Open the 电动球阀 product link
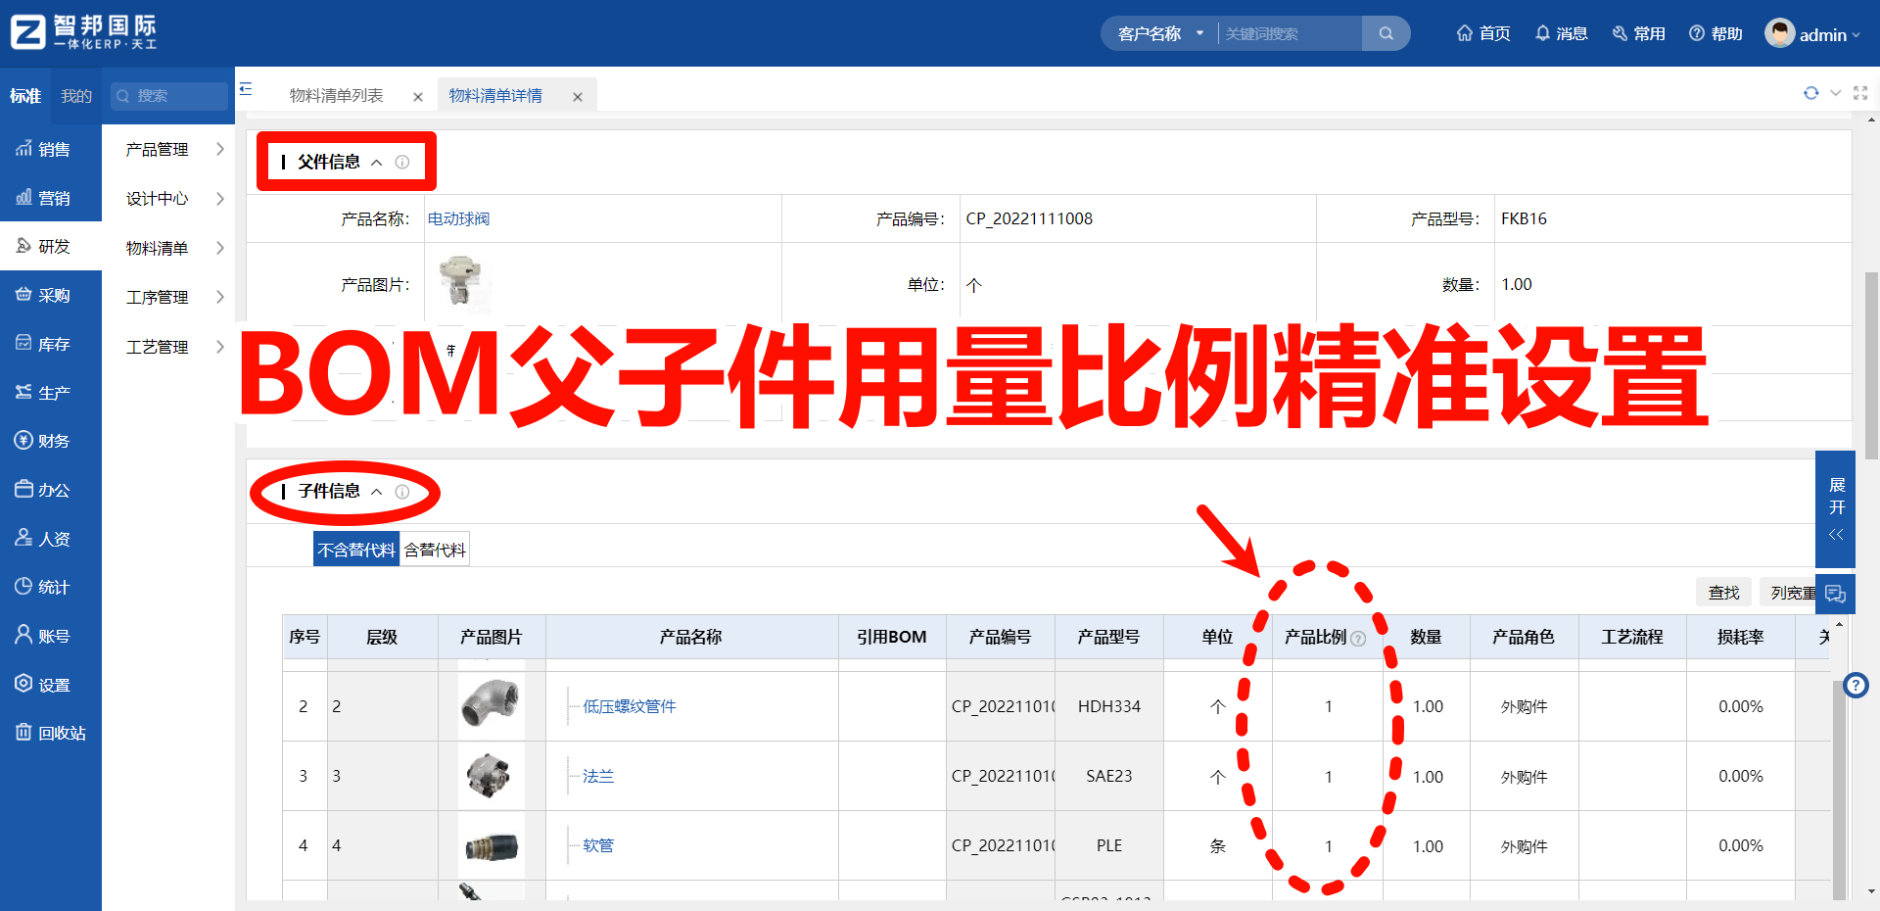Viewport: 1880px width, 911px height. pyautogui.click(x=458, y=218)
